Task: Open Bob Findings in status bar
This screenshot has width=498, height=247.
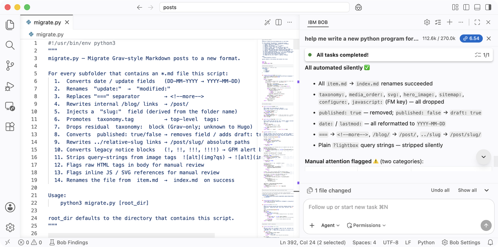Action: tap(68, 242)
